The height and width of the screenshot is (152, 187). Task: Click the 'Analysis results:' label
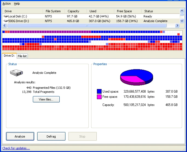pos(25,82)
